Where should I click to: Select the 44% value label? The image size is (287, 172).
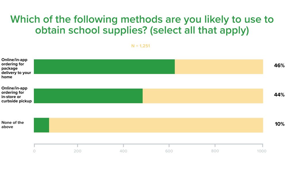[x=279, y=95]
